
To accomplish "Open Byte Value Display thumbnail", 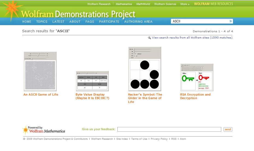I will [92, 81].
